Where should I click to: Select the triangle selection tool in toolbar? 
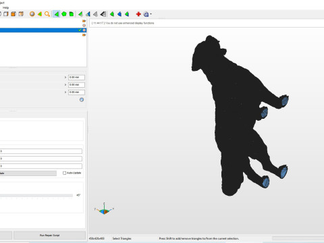coord(57,14)
